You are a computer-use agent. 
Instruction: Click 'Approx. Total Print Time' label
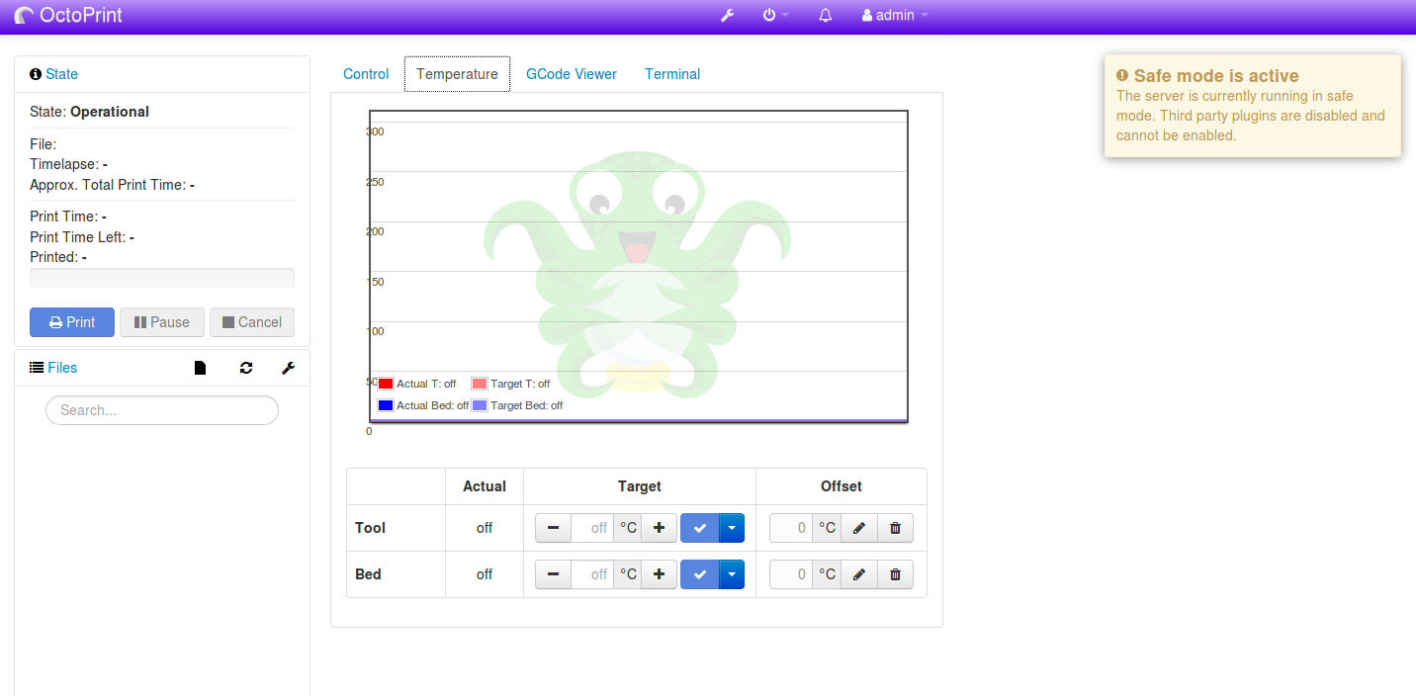pyautogui.click(x=108, y=185)
